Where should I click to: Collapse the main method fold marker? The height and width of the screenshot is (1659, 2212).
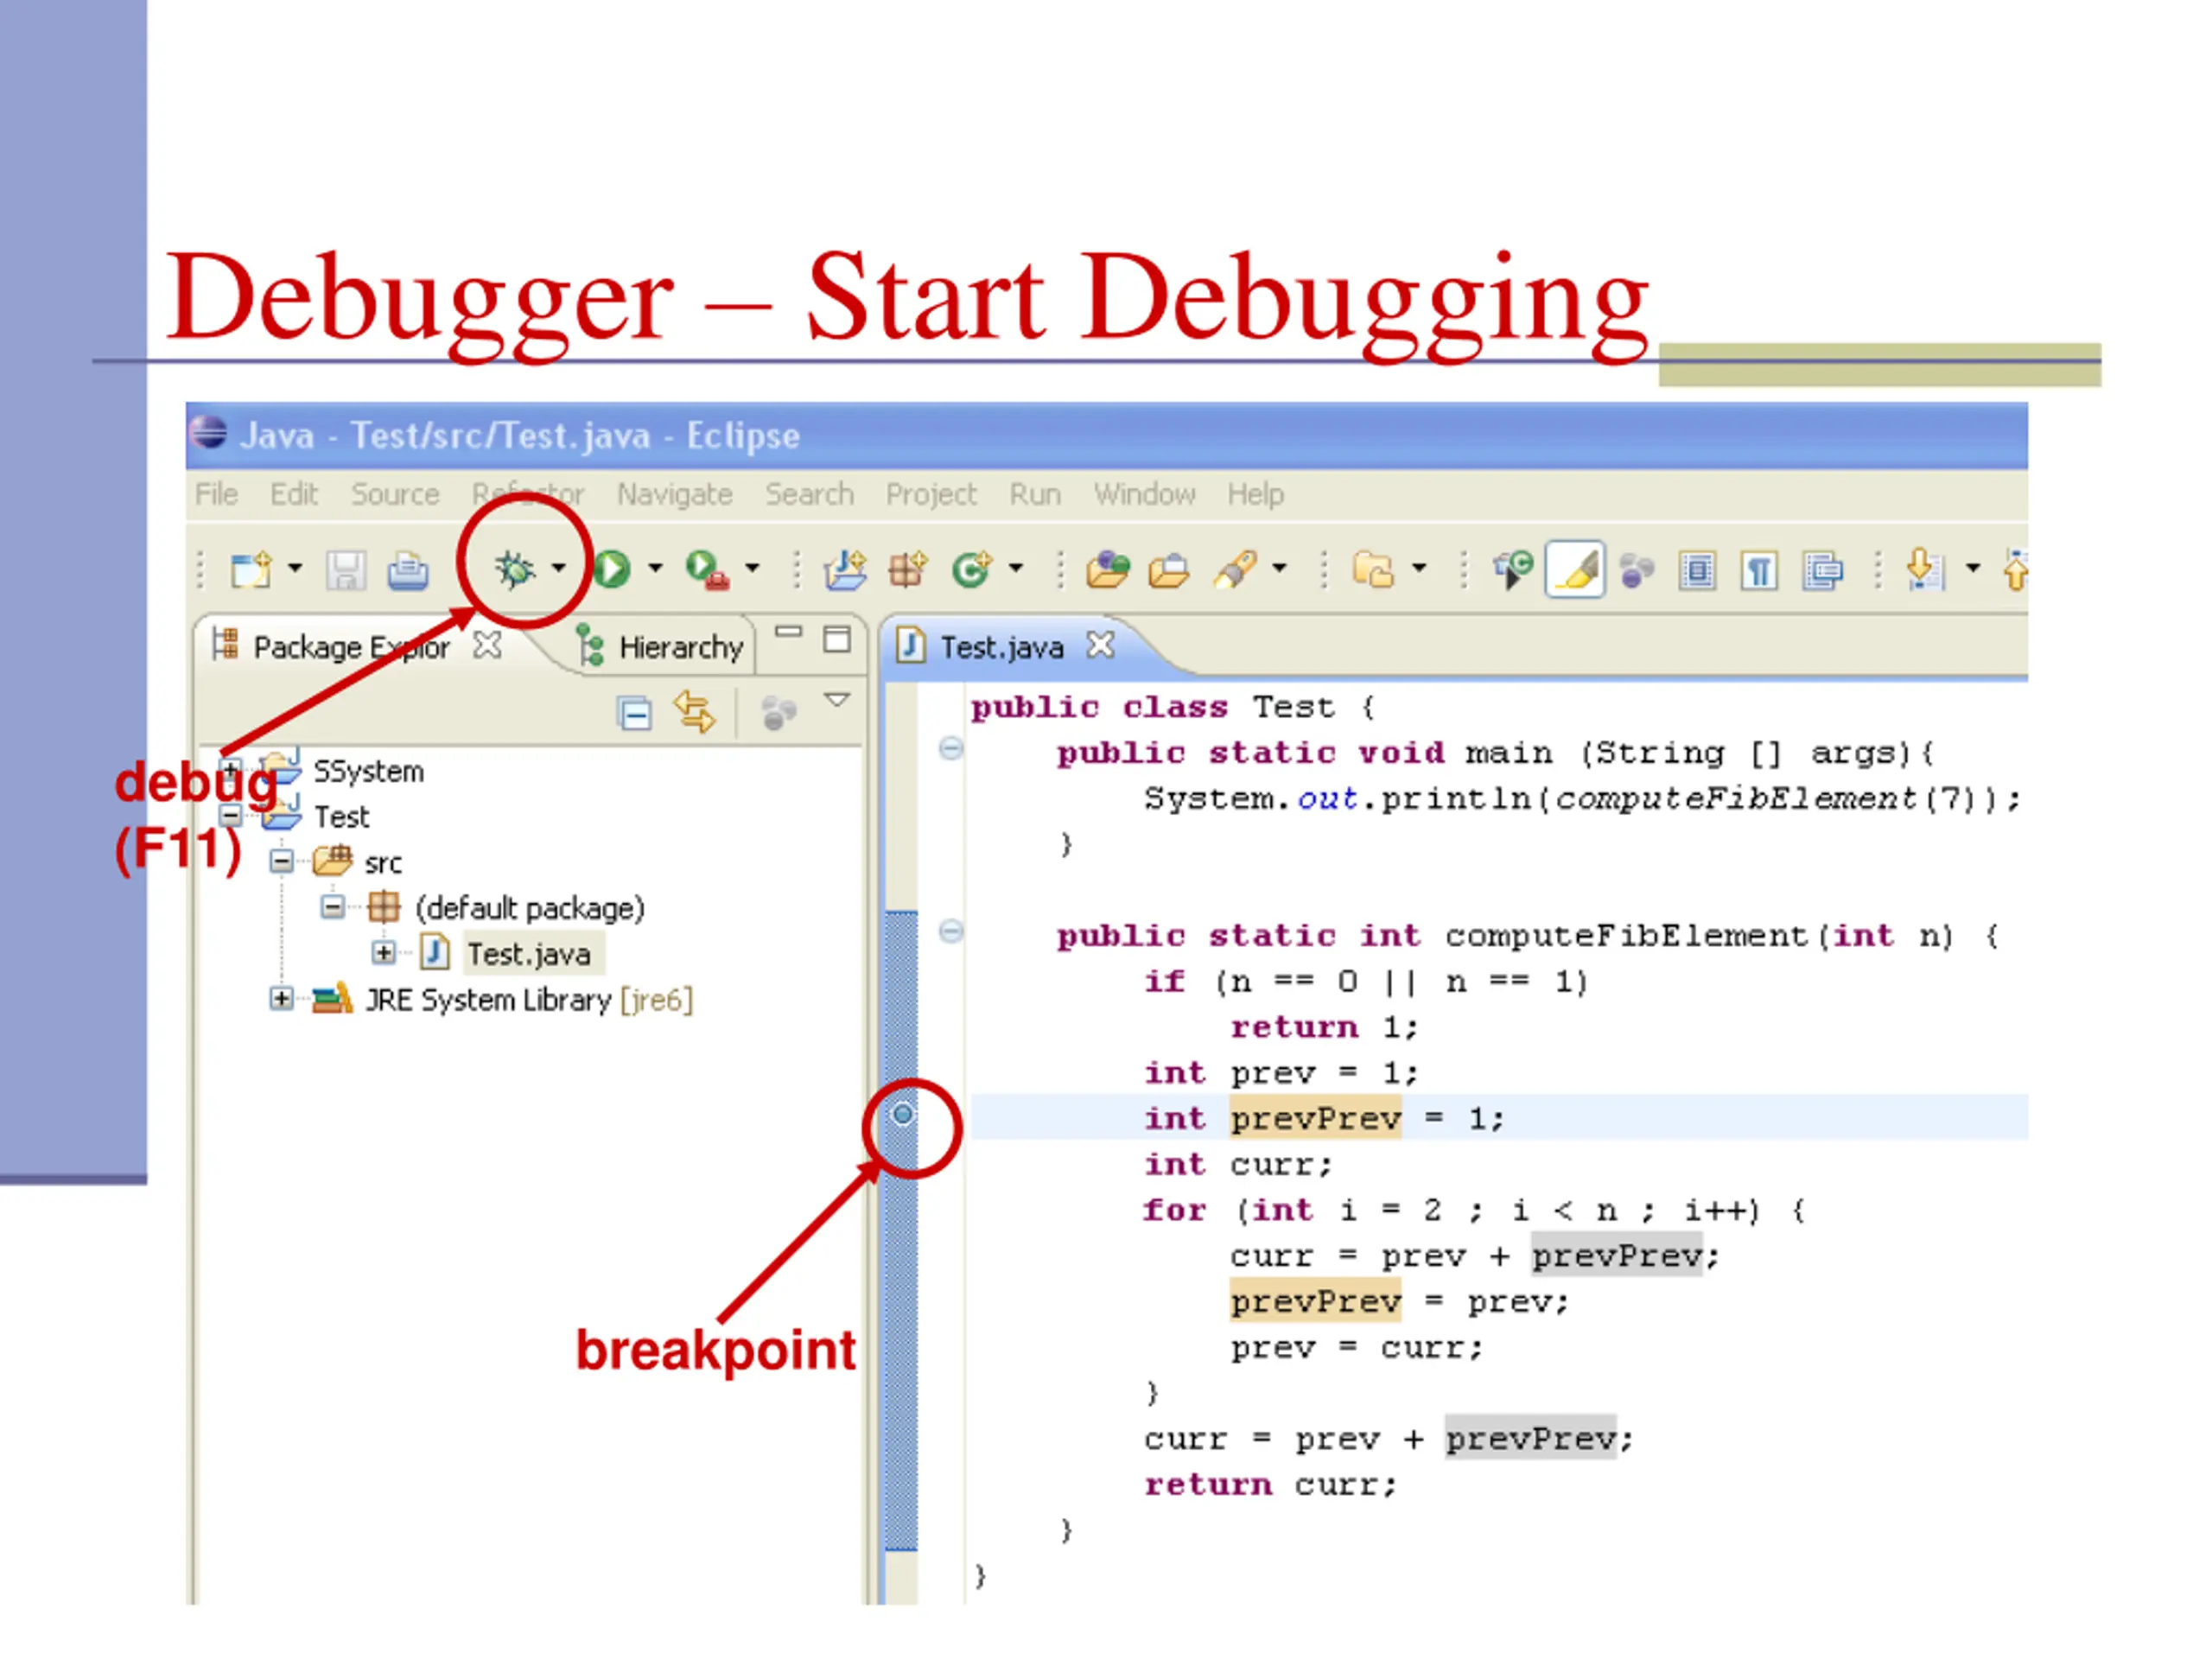[x=951, y=748]
